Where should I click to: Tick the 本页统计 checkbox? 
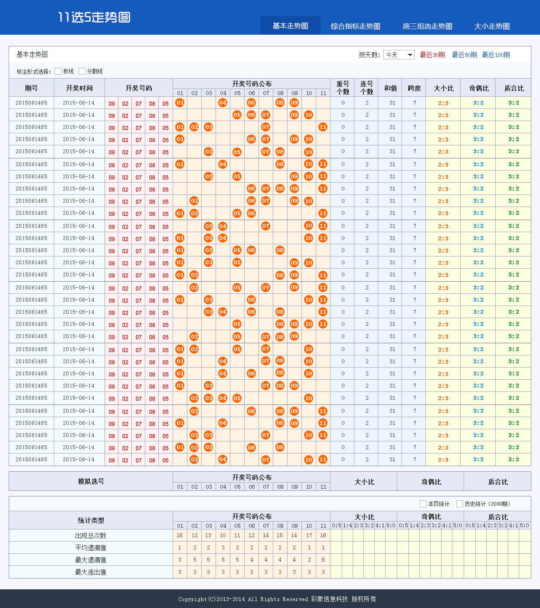tap(423, 503)
